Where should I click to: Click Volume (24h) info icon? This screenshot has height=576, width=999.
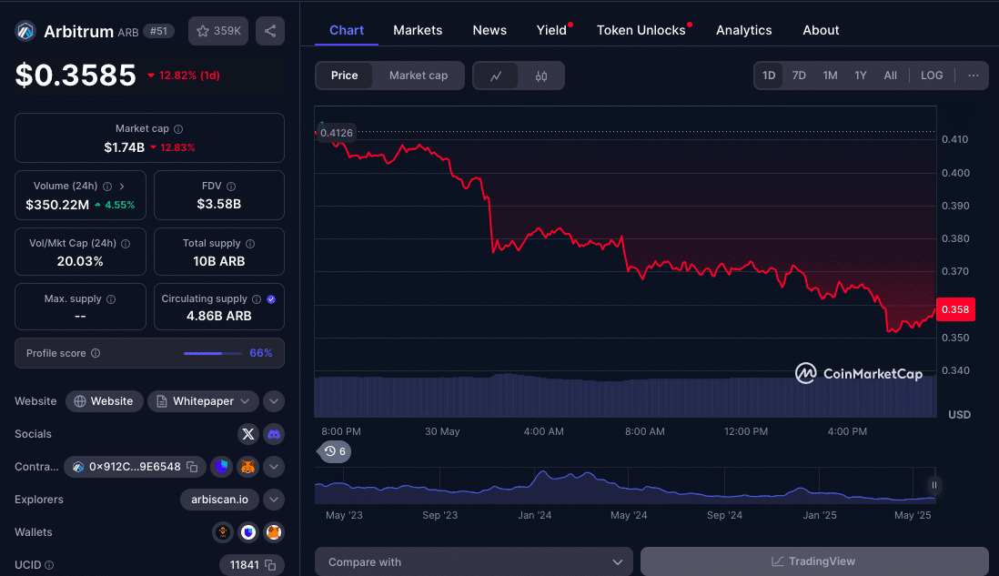[x=107, y=186]
